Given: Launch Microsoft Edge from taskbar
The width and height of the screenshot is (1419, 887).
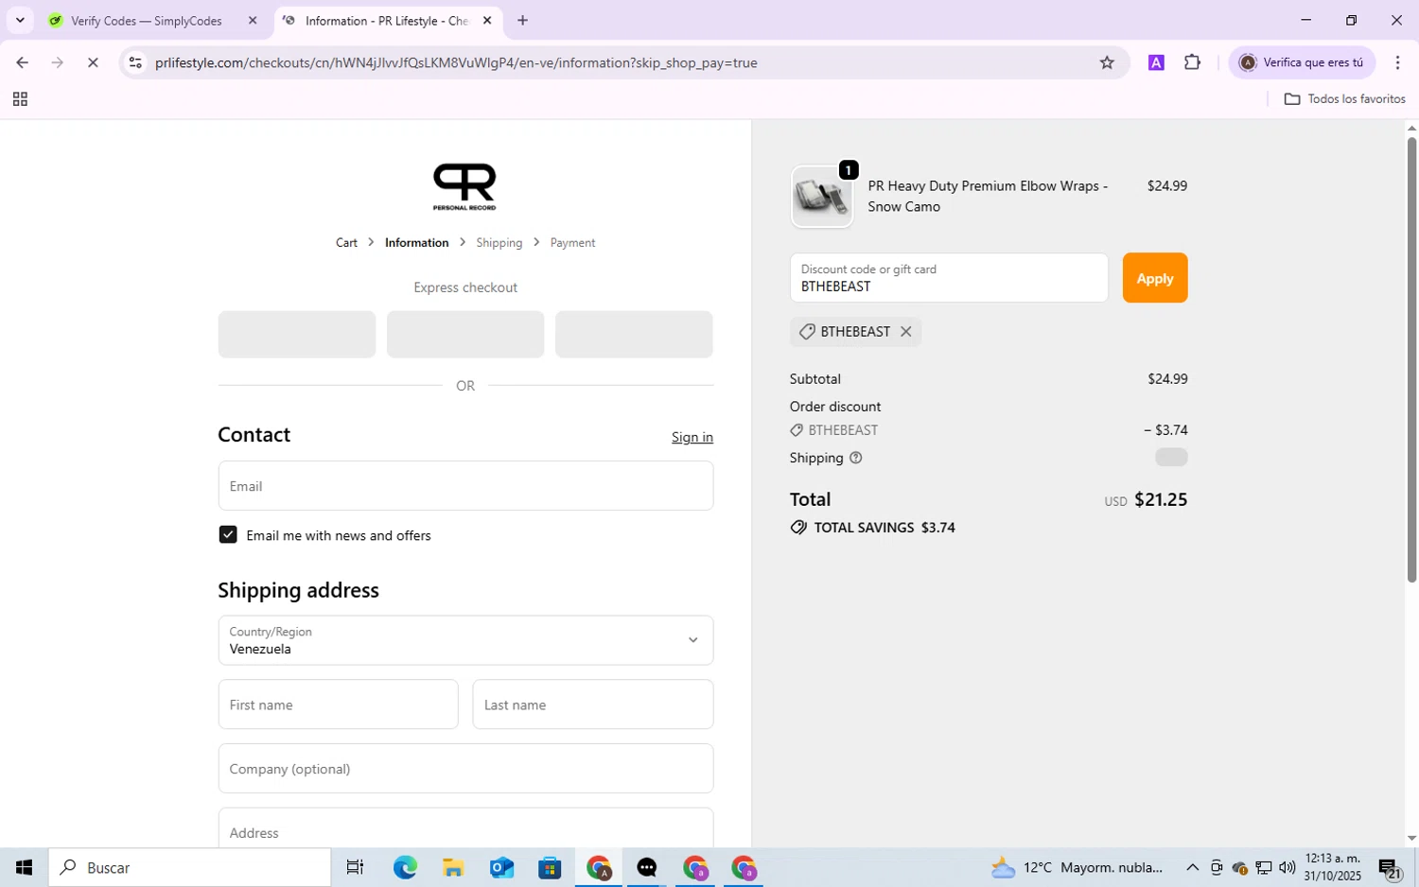Looking at the screenshot, I should click(405, 867).
